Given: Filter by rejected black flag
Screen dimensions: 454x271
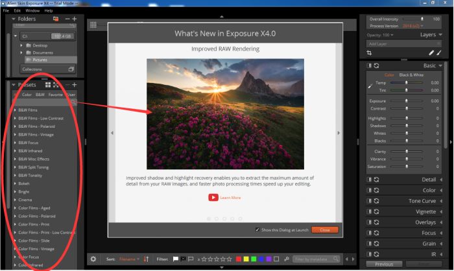Looking at the screenshot, I should (183, 259).
